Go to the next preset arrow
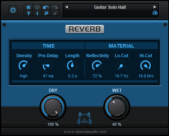The width and height of the screenshot is (169, 136). [155, 7]
